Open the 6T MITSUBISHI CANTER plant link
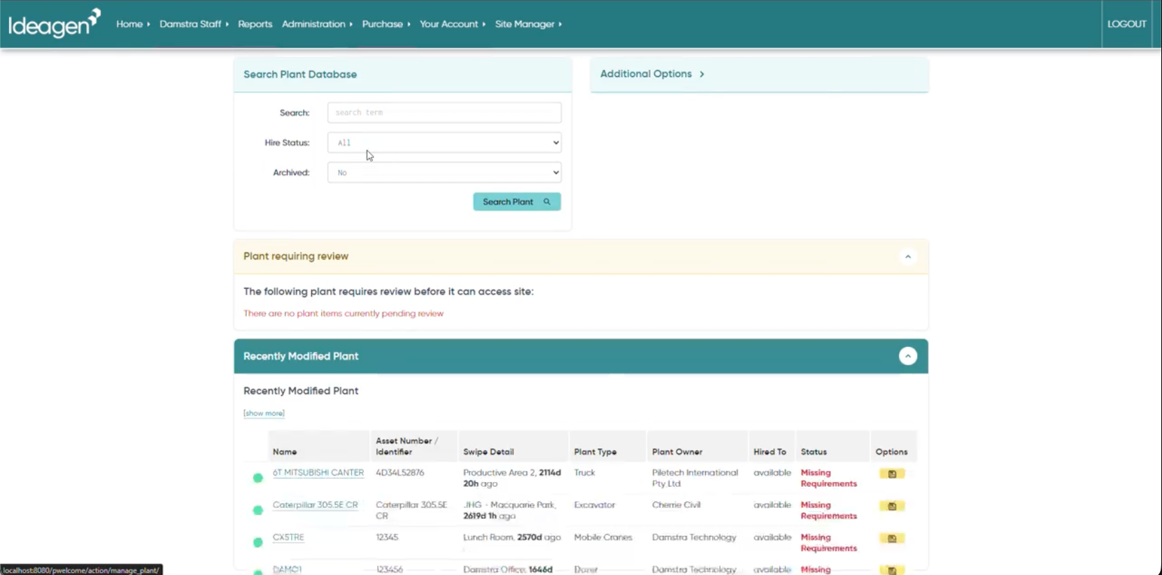The height and width of the screenshot is (575, 1162). click(318, 473)
